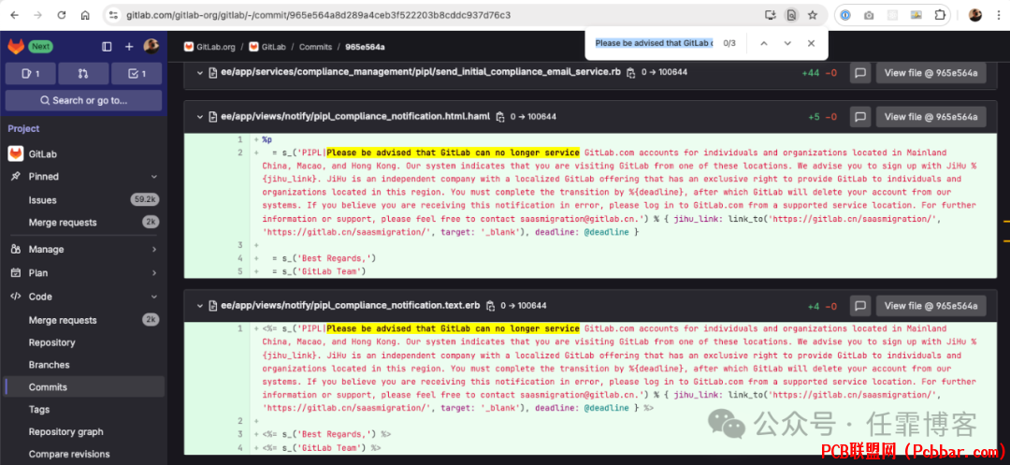Open pinned Merge requests item
This screenshot has width=1010, height=465.
84,222
